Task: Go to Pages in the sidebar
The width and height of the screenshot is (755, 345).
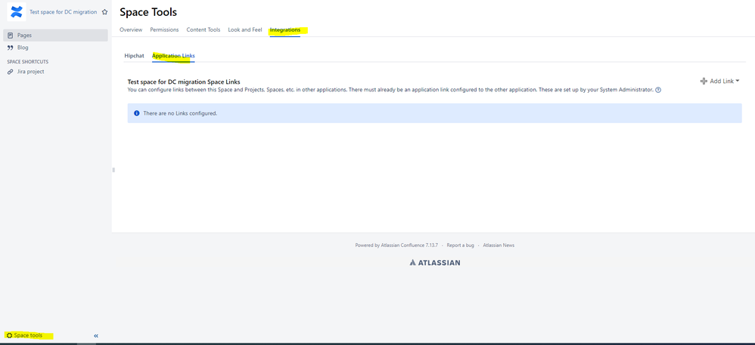Action: pyautogui.click(x=55, y=35)
